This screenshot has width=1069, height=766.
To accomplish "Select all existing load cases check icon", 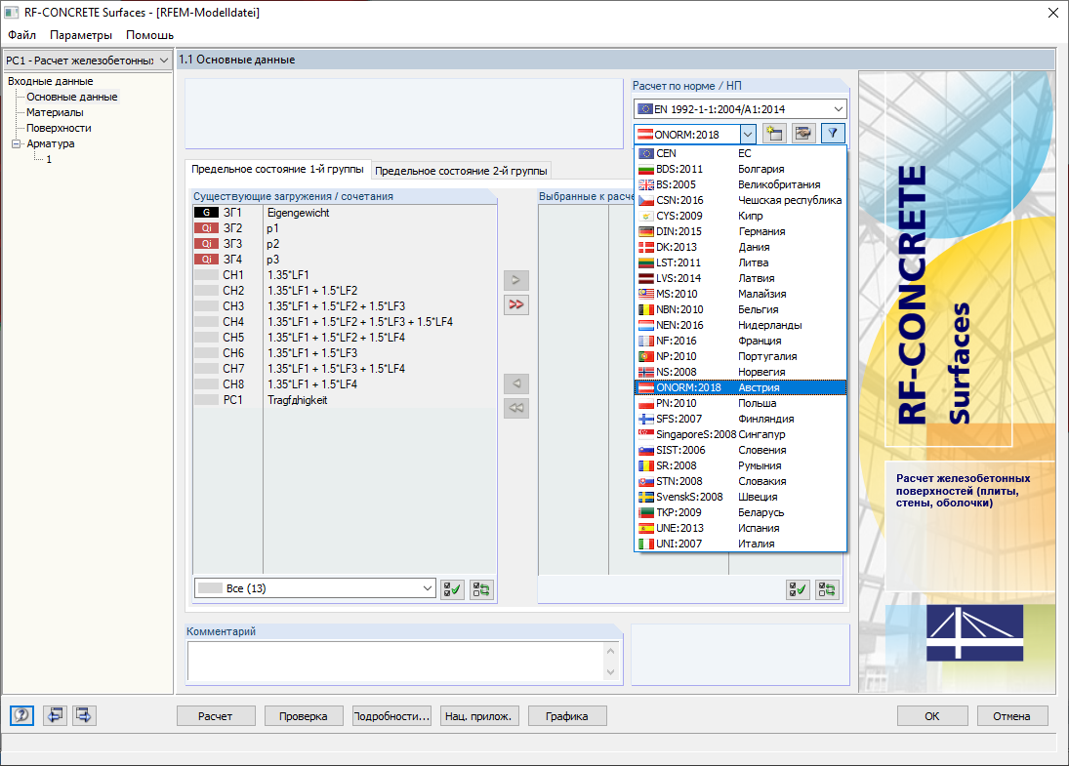I will point(452,589).
